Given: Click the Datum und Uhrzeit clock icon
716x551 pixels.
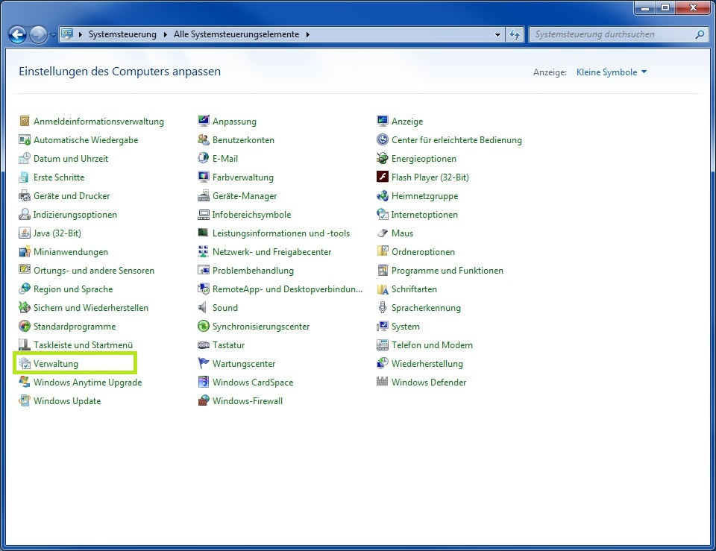Looking at the screenshot, I should [24, 158].
